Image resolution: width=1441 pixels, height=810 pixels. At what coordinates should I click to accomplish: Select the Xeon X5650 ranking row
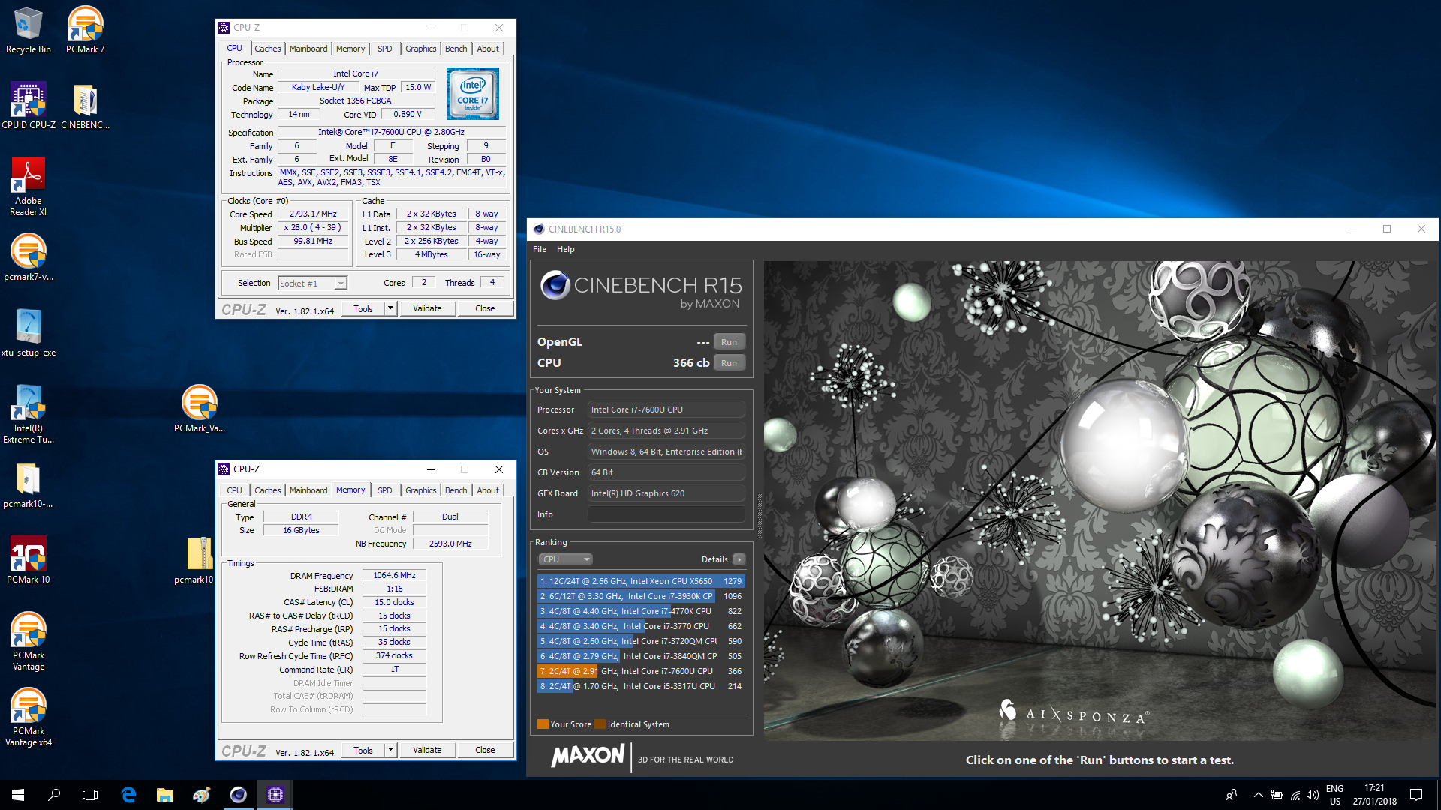click(x=640, y=581)
